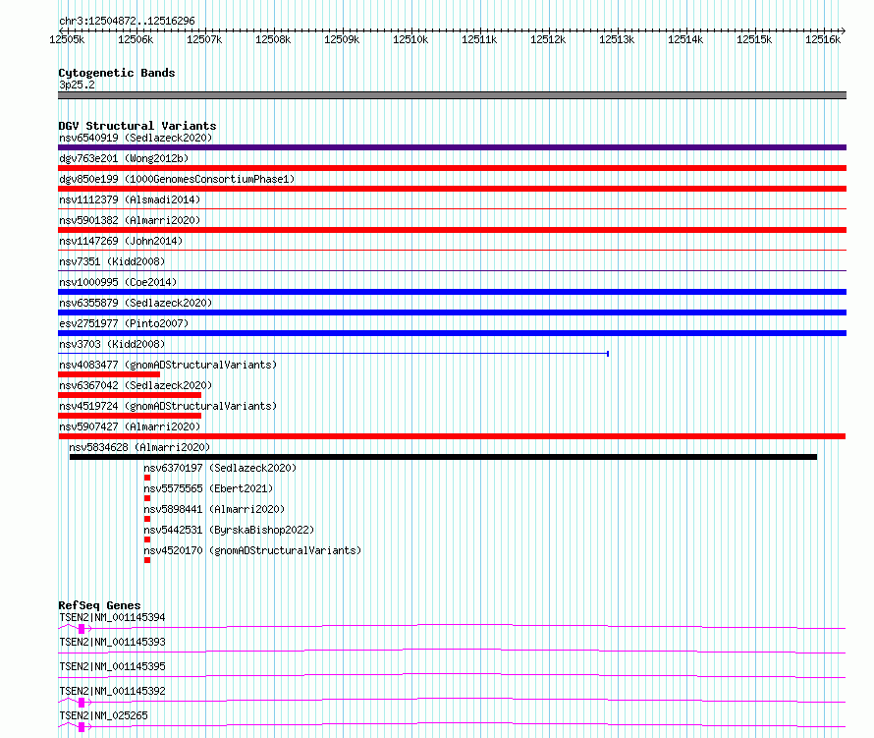Open transcript TSEN2|NM_025265 label

point(103,715)
